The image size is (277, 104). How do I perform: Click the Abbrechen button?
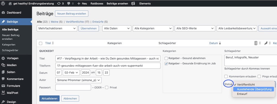(70, 99)
